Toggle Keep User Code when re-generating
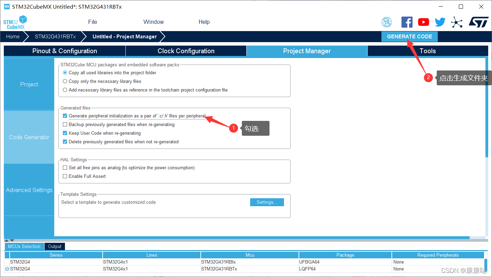 point(65,133)
